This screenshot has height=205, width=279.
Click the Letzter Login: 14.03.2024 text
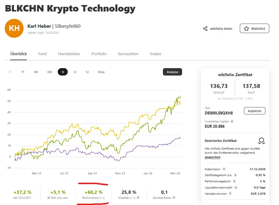coord(43,32)
